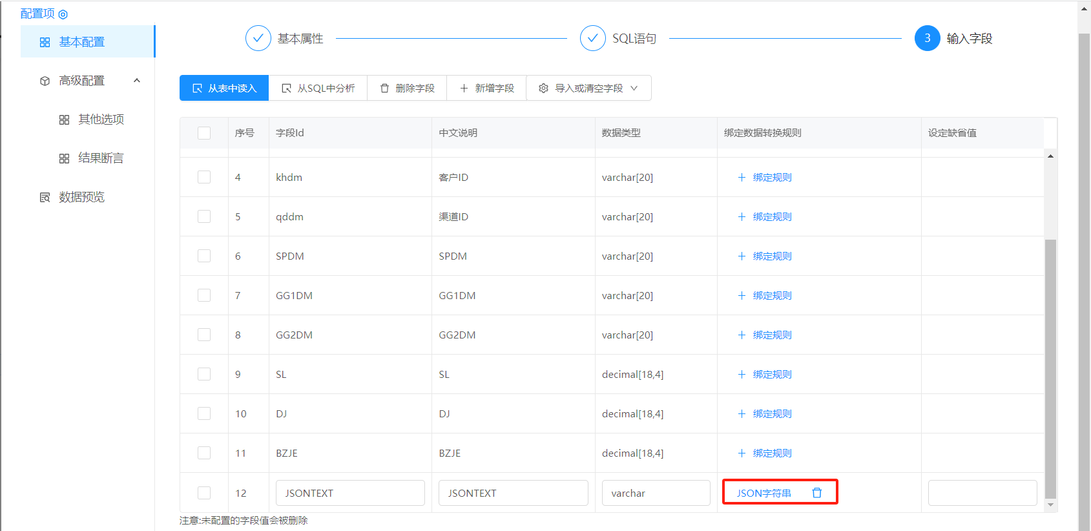Click 绑定规则 link in the SL row

point(772,374)
